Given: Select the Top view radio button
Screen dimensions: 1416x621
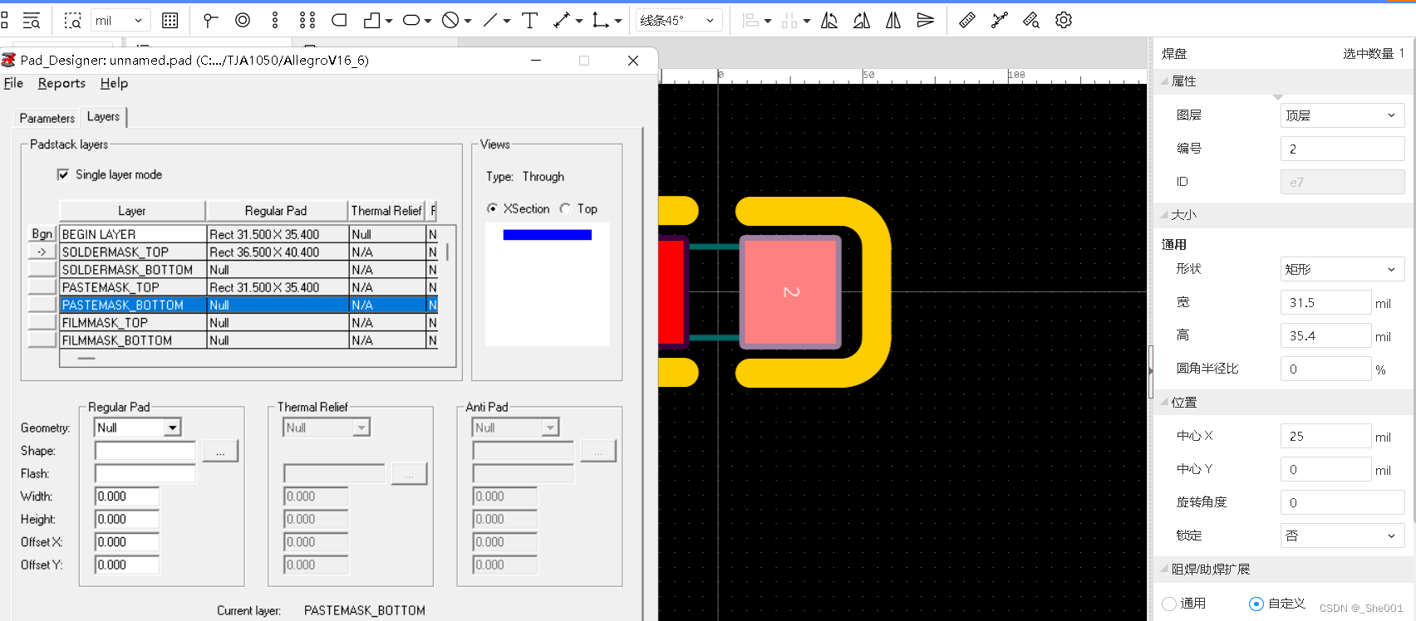Looking at the screenshot, I should click(566, 209).
